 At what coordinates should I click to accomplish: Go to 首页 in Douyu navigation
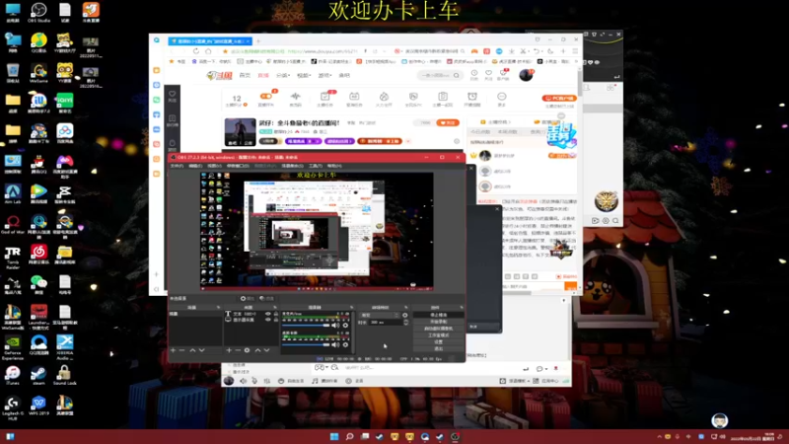click(x=245, y=75)
